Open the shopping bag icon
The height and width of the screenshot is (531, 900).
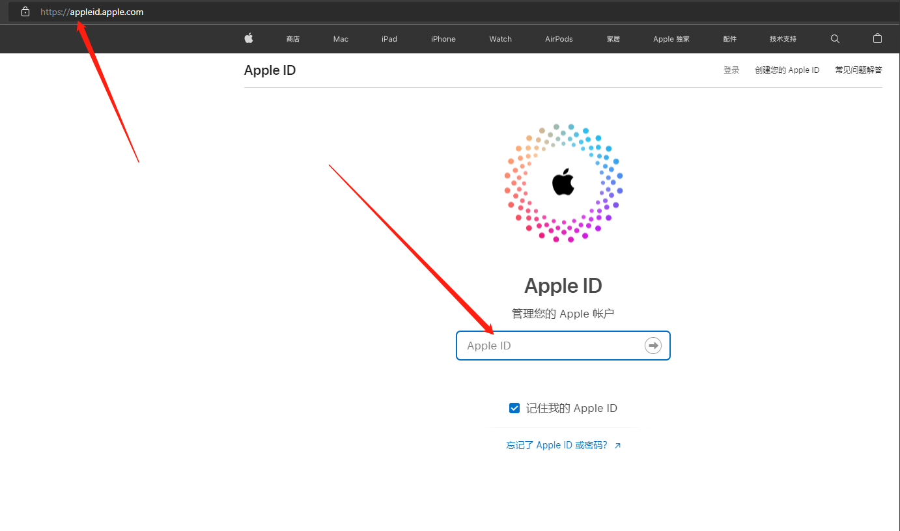(877, 38)
